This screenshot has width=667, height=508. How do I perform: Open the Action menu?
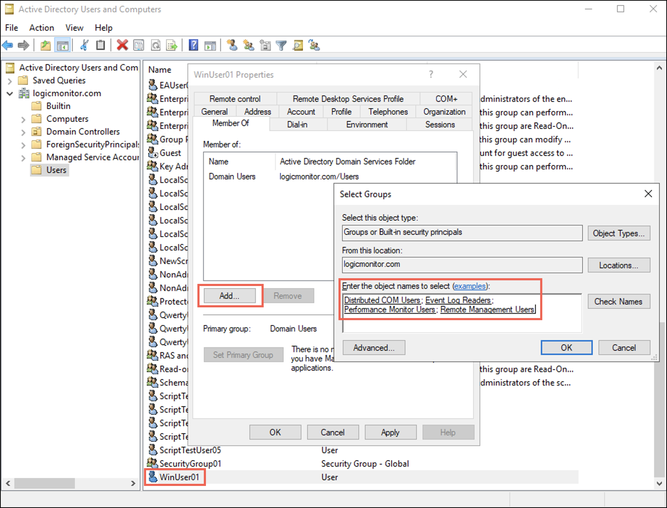tap(42, 28)
